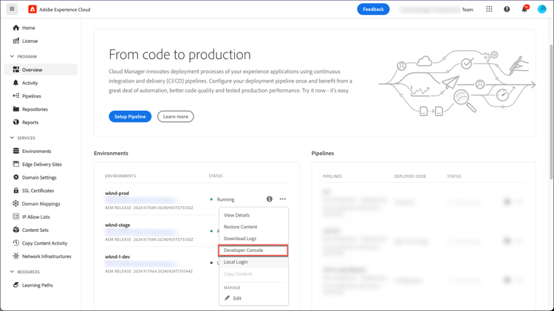Go to SSL Certificates page
Image resolution: width=554 pixels, height=311 pixels.
(x=38, y=191)
